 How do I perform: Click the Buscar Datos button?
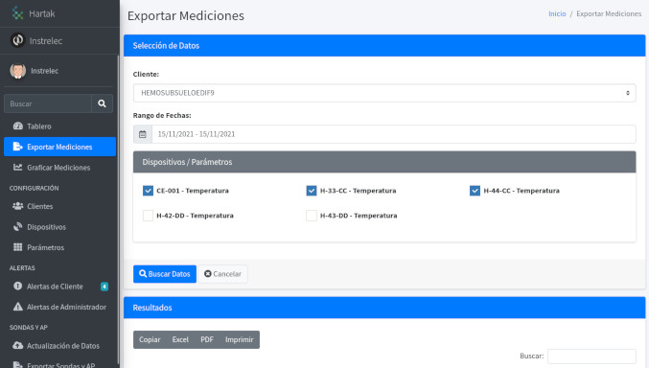pos(165,274)
